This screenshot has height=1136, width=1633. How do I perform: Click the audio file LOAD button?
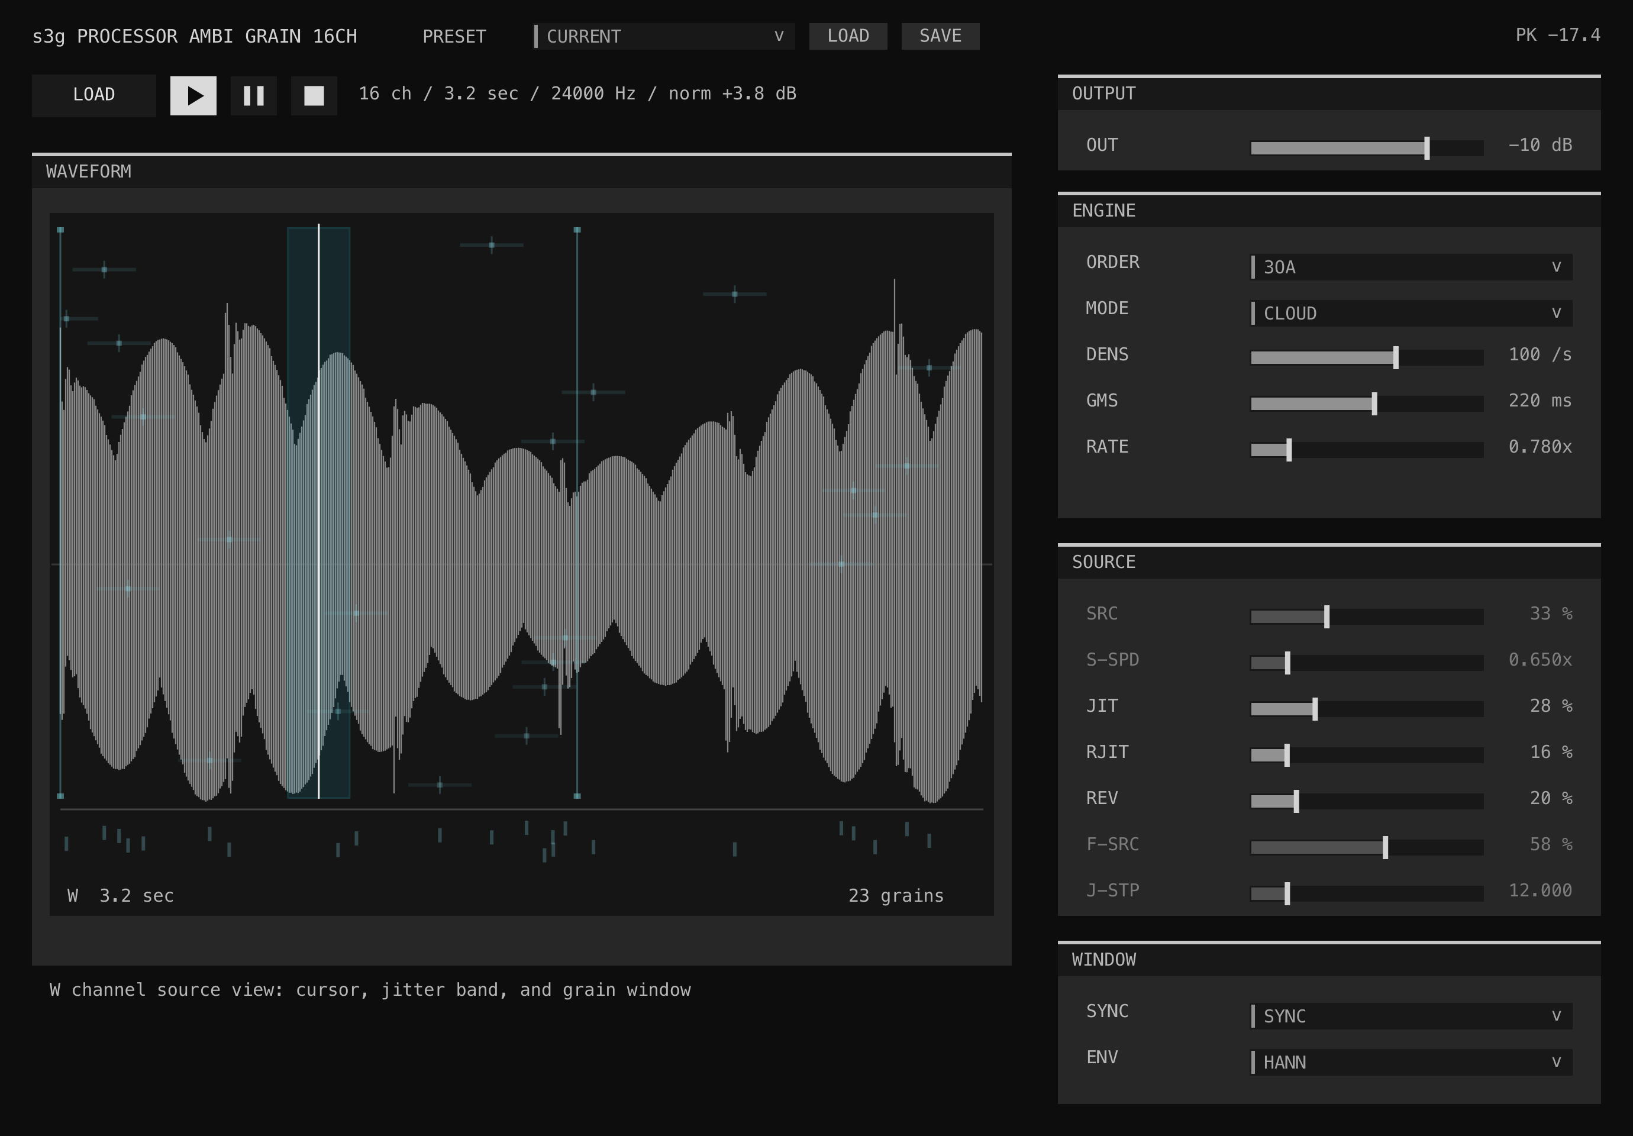click(x=94, y=95)
